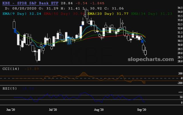Image resolution: width=183 pixels, height=115 pixels.
Task: Click the 200 level on the CCI axis
Action: pos(180,74)
